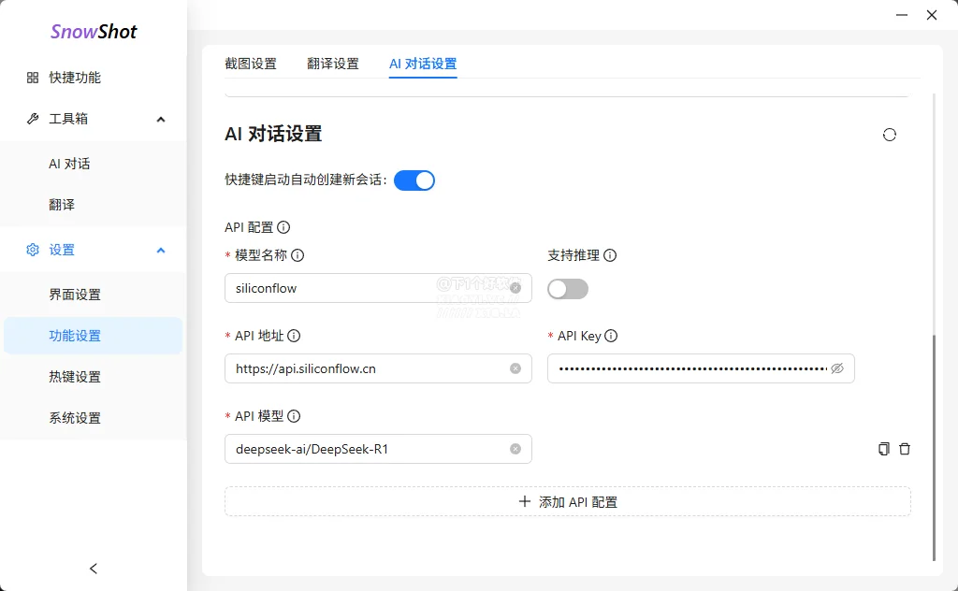Click the info icon next to 模型名称
This screenshot has height=591, width=958.
[298, 255]
